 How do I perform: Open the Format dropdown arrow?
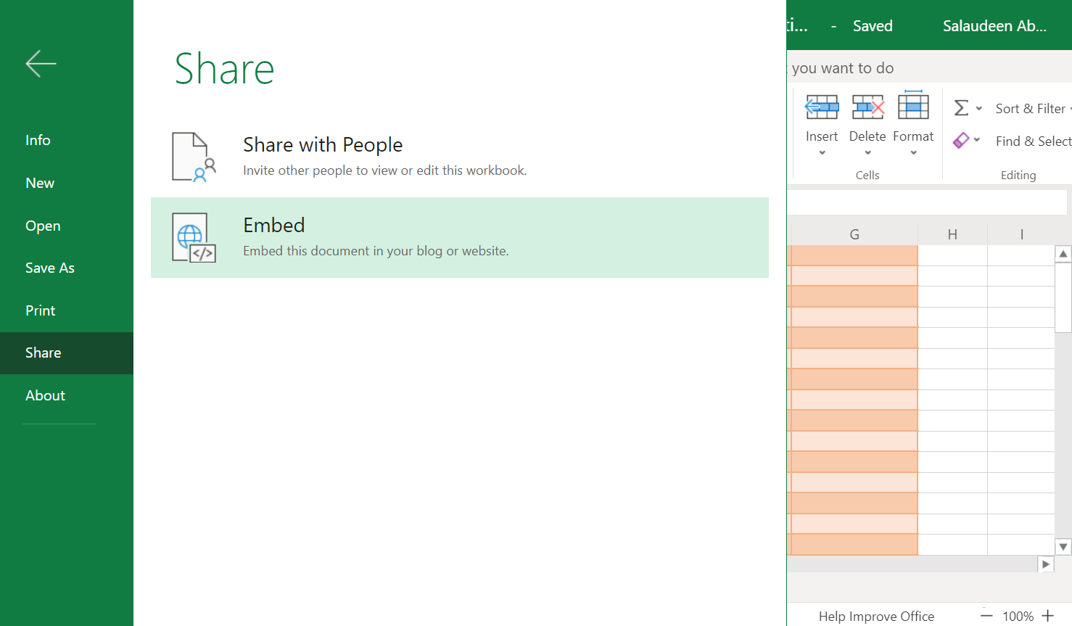(913, 153)
